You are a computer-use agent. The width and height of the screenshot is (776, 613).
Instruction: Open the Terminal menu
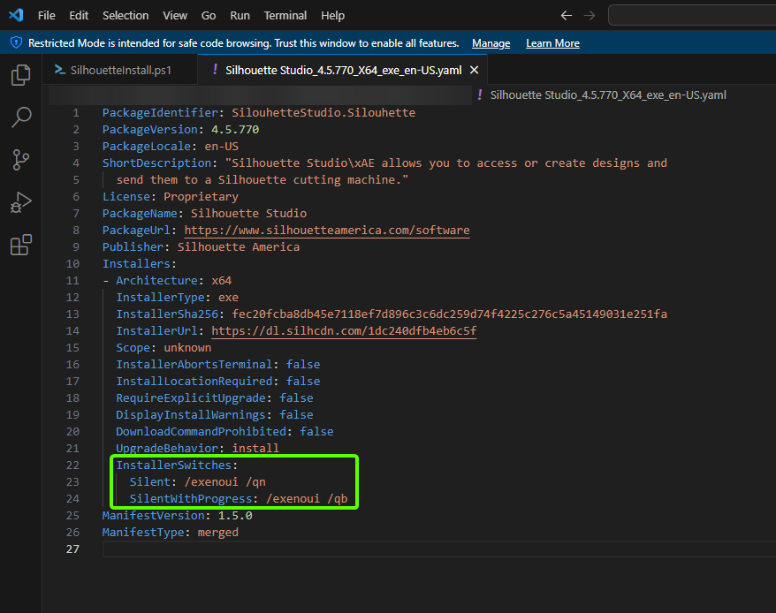point(285,15)
